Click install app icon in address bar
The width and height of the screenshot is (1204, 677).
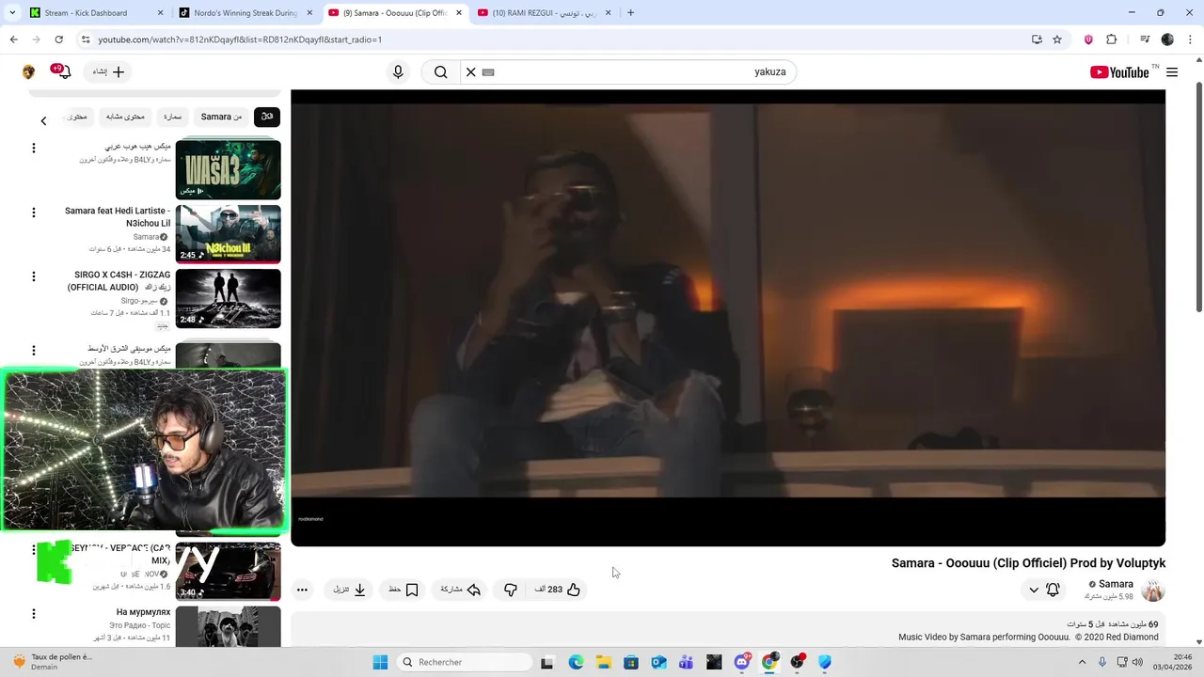(1037, 39)
